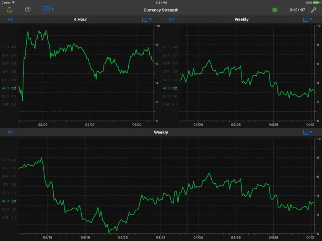Toggle EUR 2.0 line in the 4 Hour panel
This screenshot has width=322, height=241.
pos(9,55)
